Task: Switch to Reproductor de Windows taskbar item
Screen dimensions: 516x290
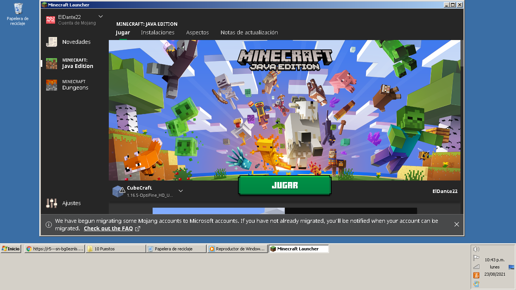Action: click(x=238, y=249)
